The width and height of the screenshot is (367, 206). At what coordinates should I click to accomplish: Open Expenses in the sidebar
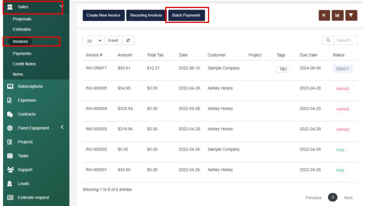(x=27, y=100)
